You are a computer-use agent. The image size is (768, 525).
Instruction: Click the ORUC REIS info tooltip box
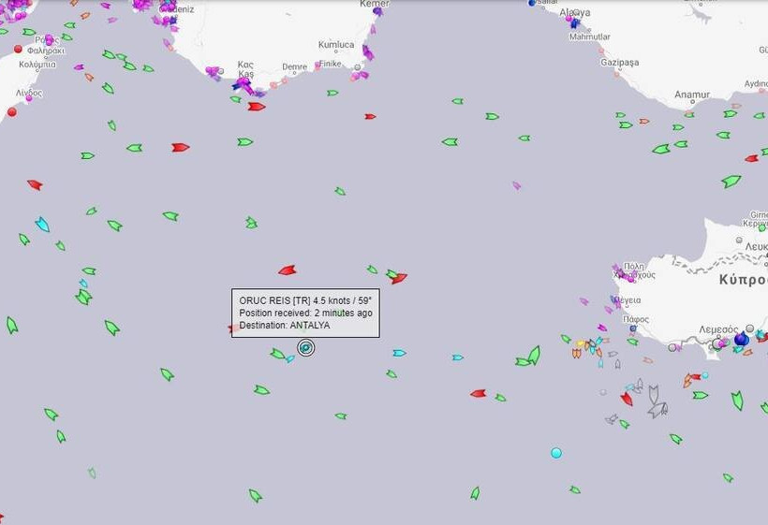[x=305, y=313]
